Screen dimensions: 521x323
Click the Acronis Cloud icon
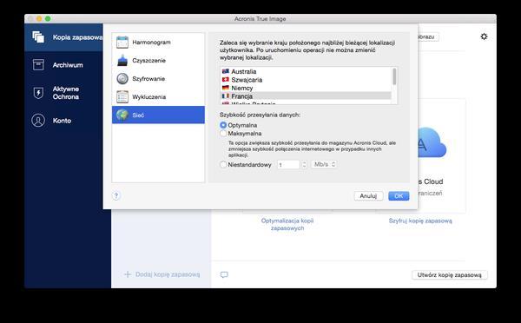point(431,143)
